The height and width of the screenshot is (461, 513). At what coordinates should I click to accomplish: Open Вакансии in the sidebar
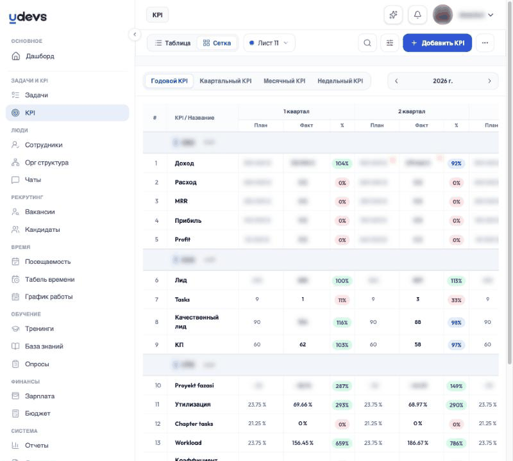(x=67, y=212)
